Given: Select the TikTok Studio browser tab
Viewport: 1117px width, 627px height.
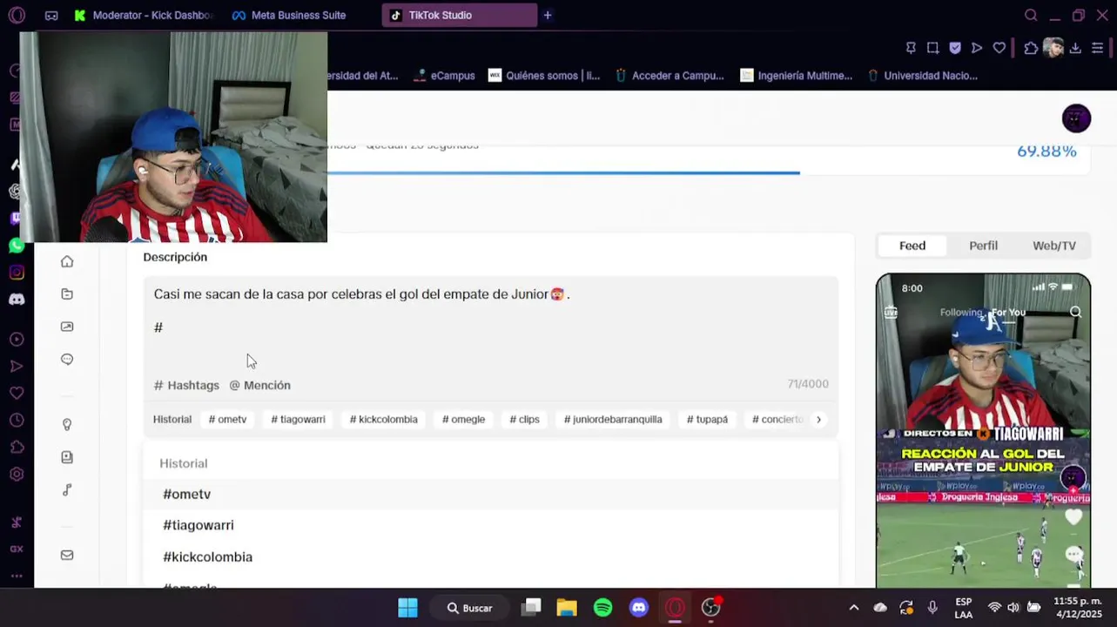Looking at the screenshot, I should click(x=459, y=15).
